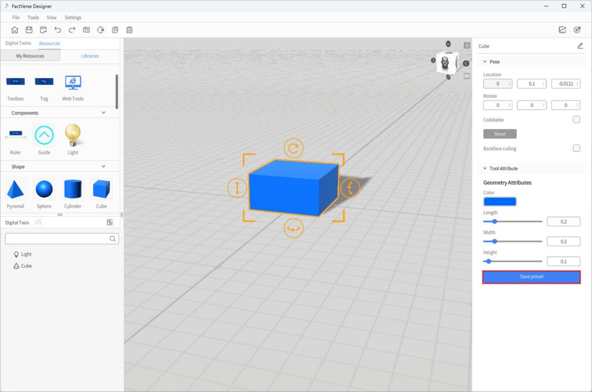
Task: Collapse the Shape category chevron
Action: pyautogui.click(x=103, y=167)
